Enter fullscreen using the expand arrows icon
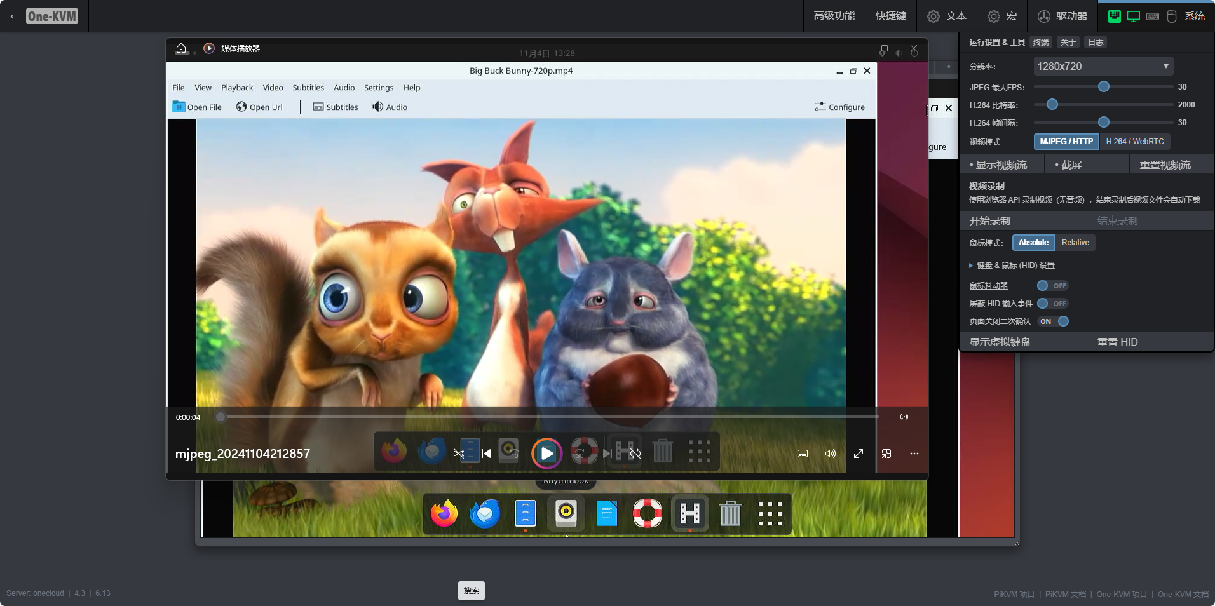1215x606 pixels. click(858, 454)
